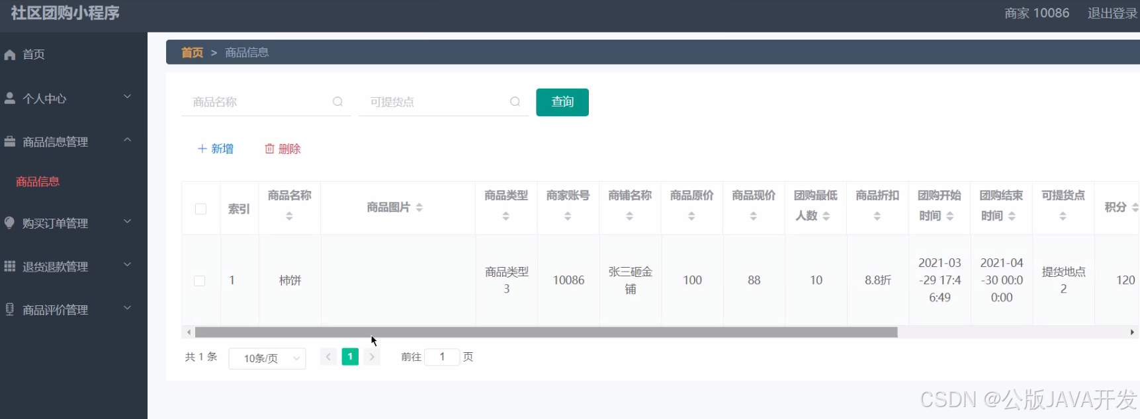The image size is (1140, 419).
Task: Sort by 商品类型 column arrows
Action: pos(505,216)
